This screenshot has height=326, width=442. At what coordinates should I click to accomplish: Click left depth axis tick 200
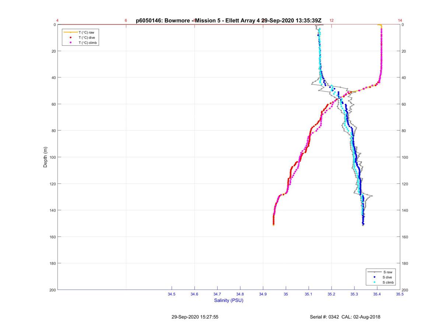pos(52,290)
